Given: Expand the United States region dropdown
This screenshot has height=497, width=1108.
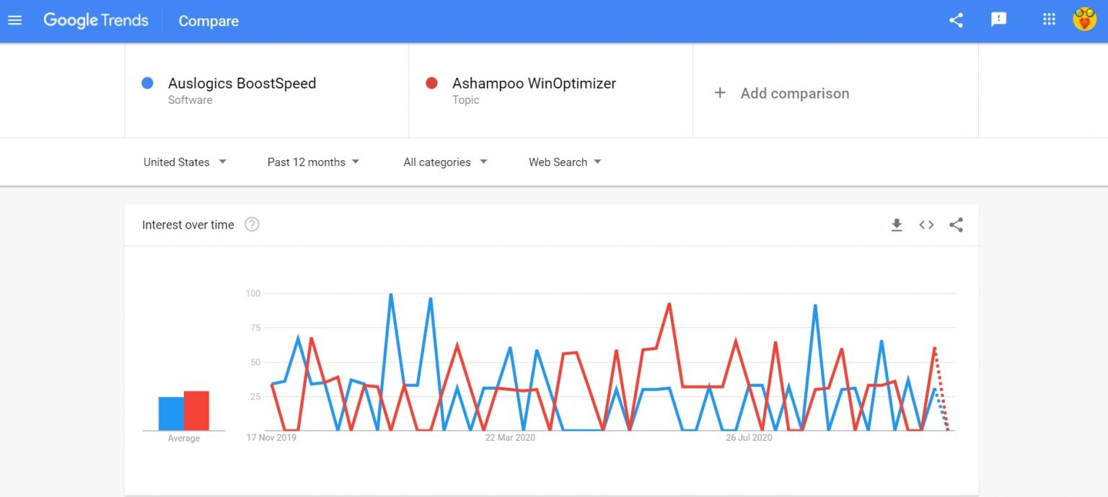Looking at the screenshot, I should coord(185,162).
